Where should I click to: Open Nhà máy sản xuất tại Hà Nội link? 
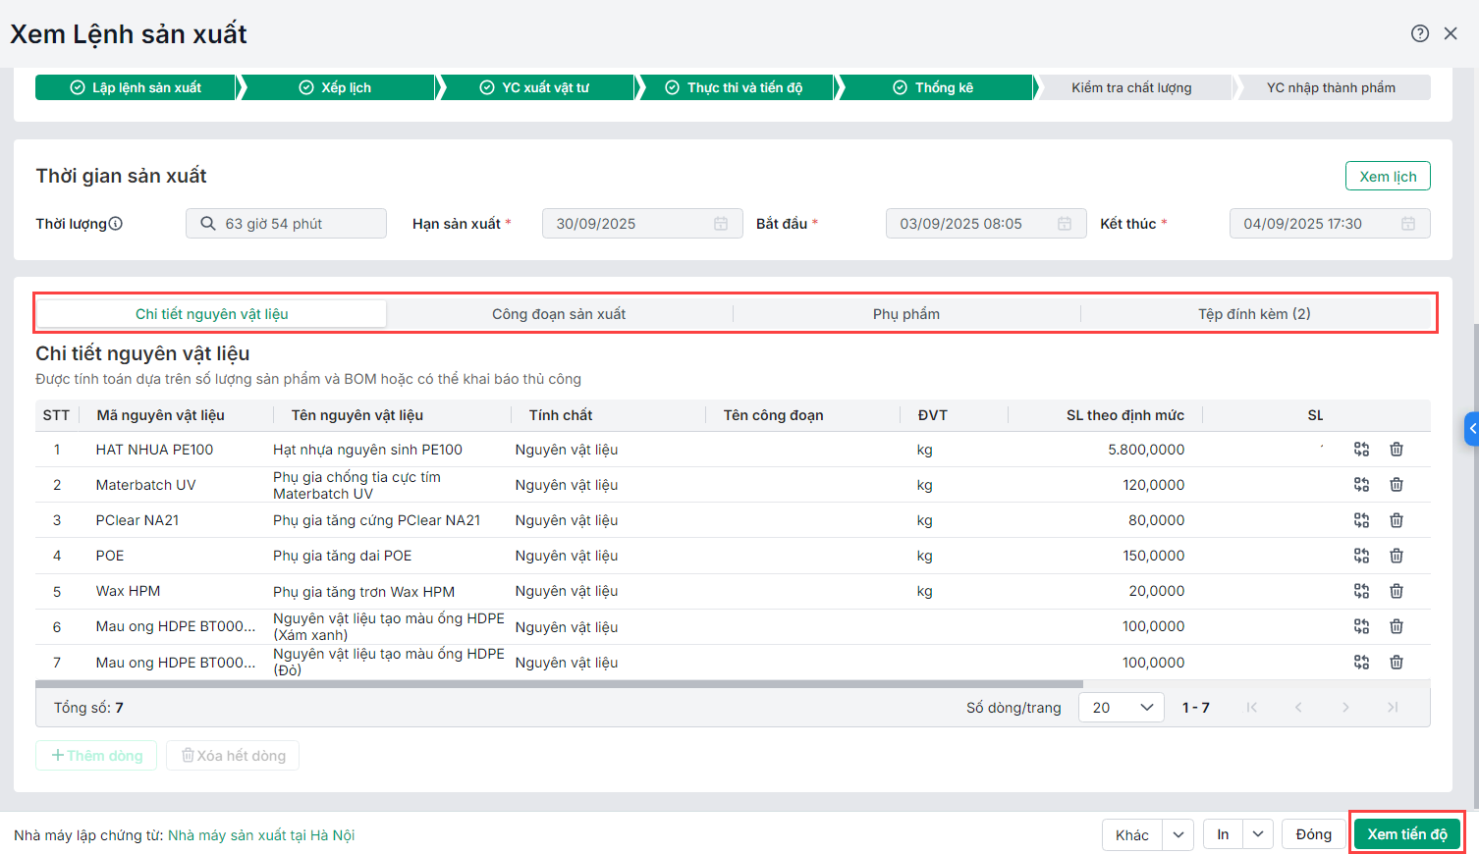[261, 835]
